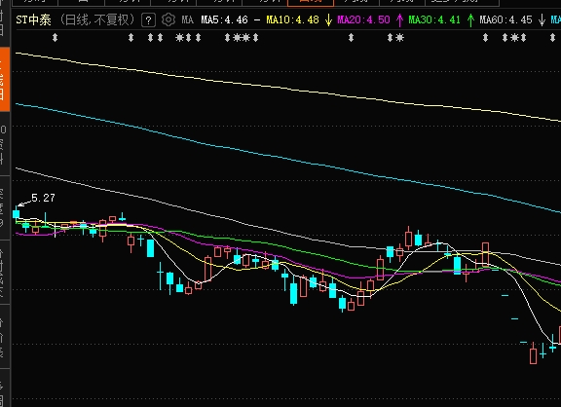This screenshot has width=561, height=407.
Task: Click the (日线,不复权) period label
Action: click(97, 19)
